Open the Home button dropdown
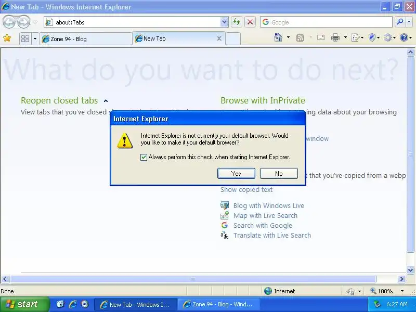Screen dimensions: 416x312 click(289, 37)
